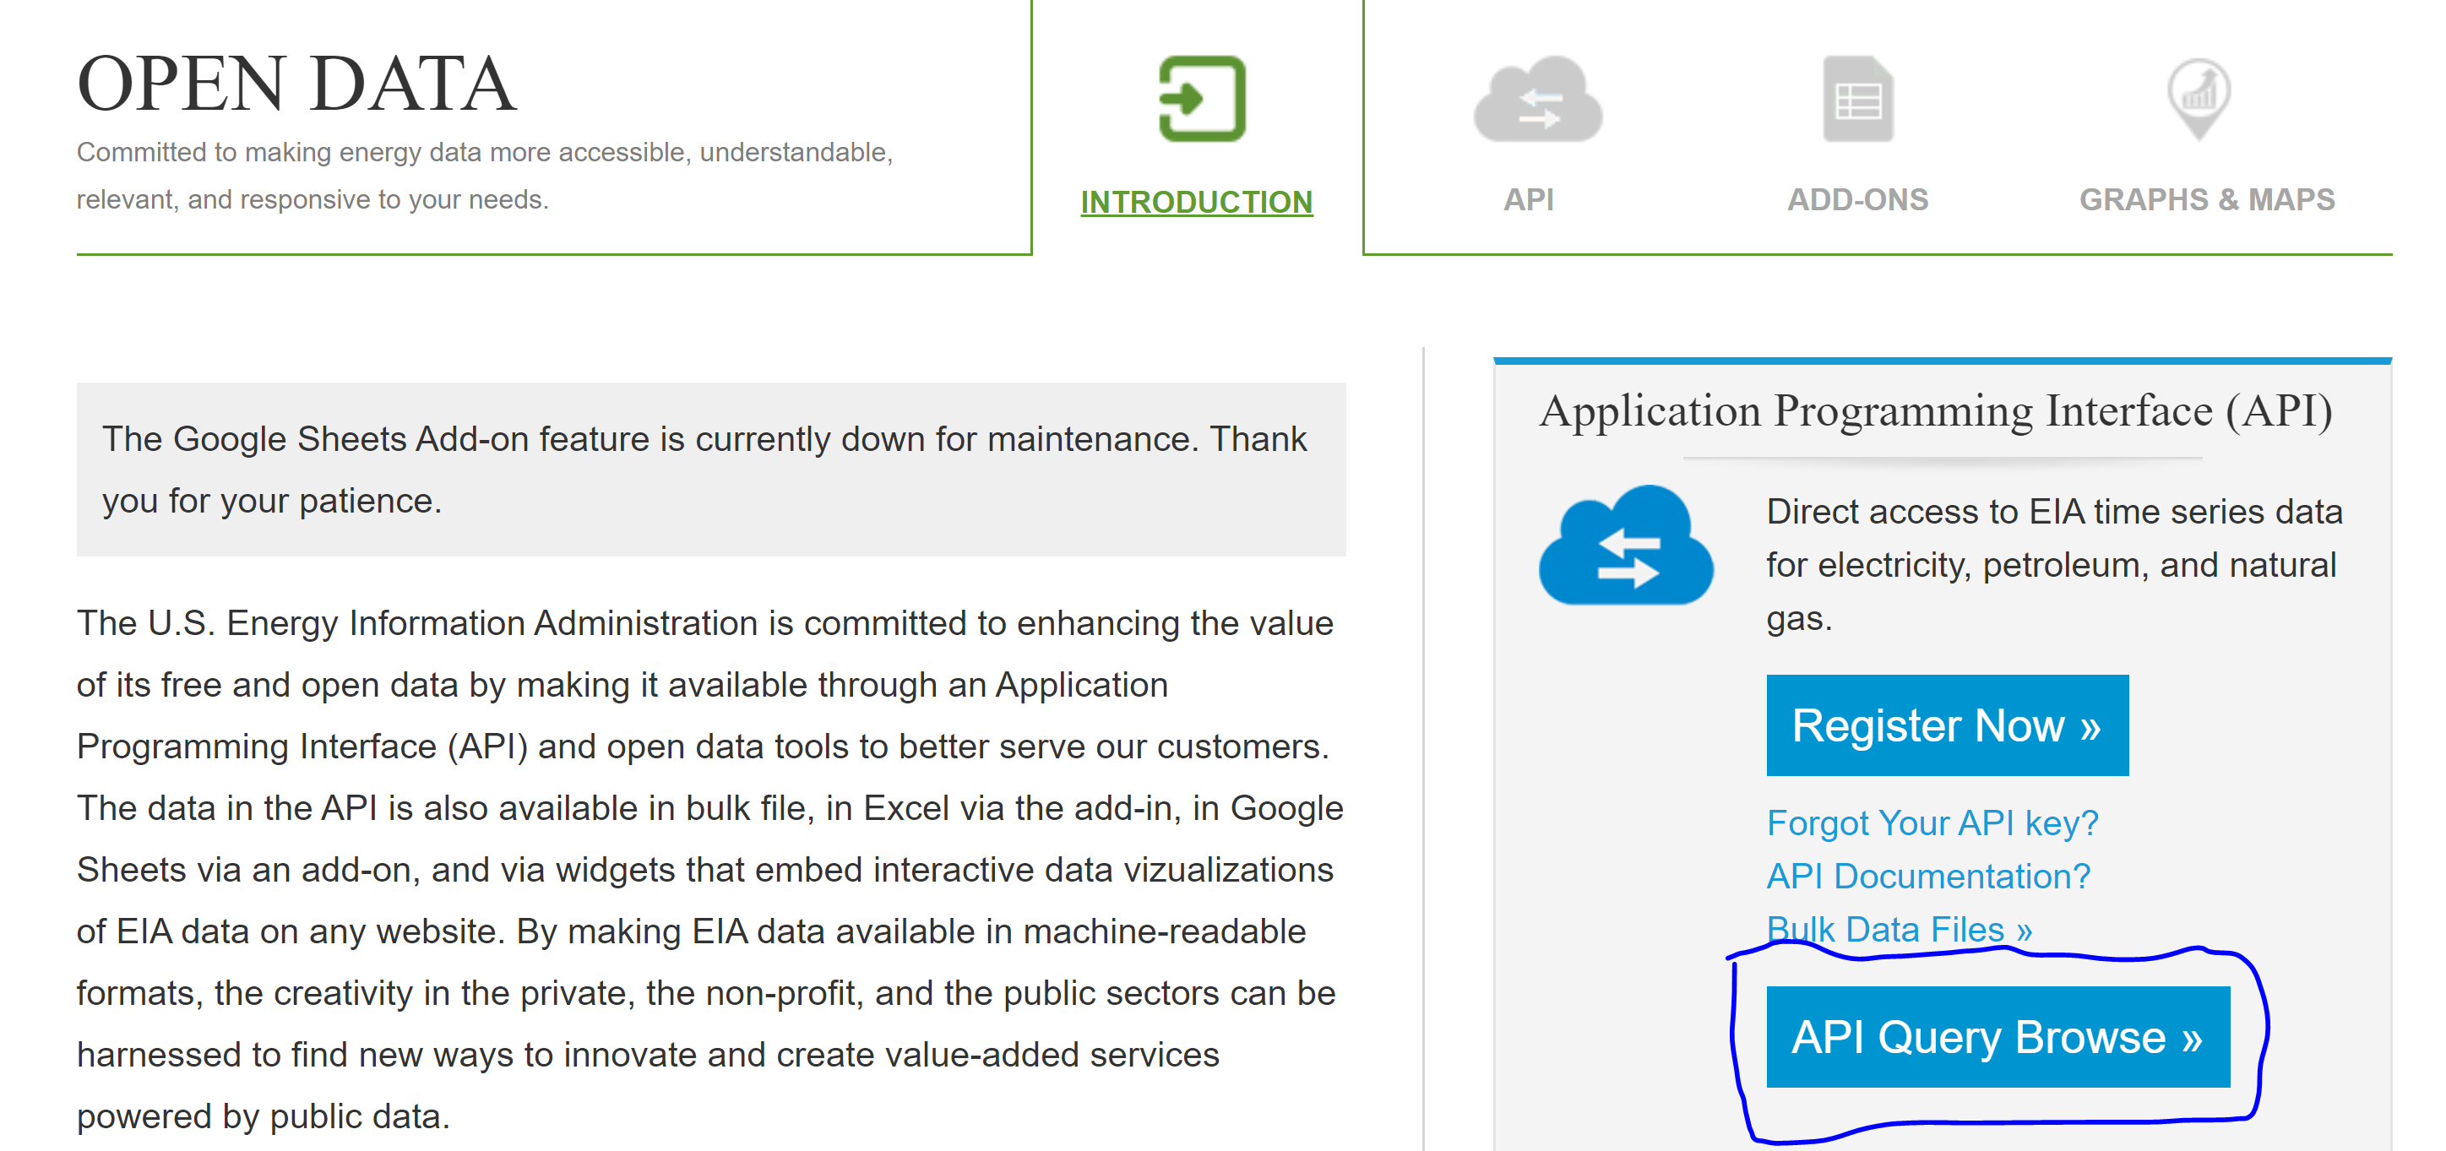Click the 'Committed to making energy data' subtitle
The height and width of the screenshot is (1151, 2446).
(x=484, y=175)
